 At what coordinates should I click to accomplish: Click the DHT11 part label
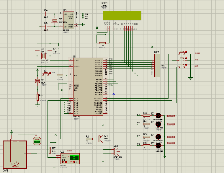click(63, 165)
